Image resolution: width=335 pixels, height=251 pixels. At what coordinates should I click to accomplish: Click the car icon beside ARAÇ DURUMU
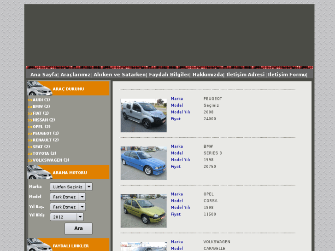(x=39, y=88)
